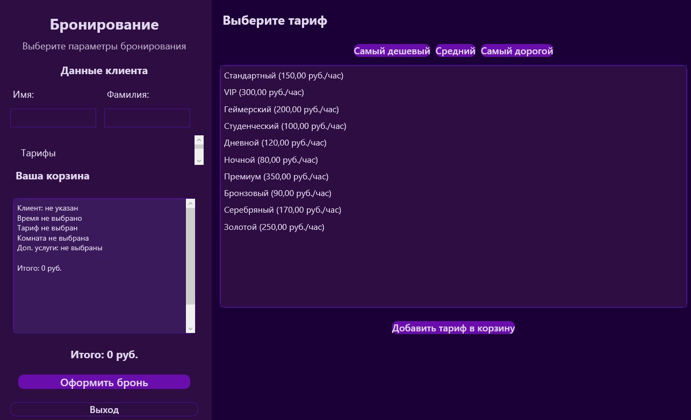Click 'Добавить тариф в корзину'
The height and width of the screenshot is (420, 691).
(x=453, y=328)
